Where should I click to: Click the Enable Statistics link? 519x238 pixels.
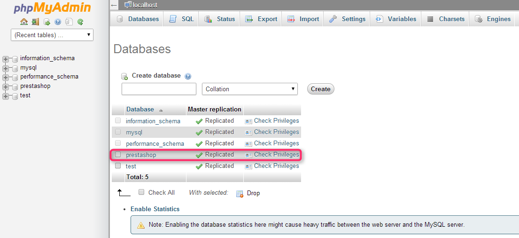click(x=155, y=209)
